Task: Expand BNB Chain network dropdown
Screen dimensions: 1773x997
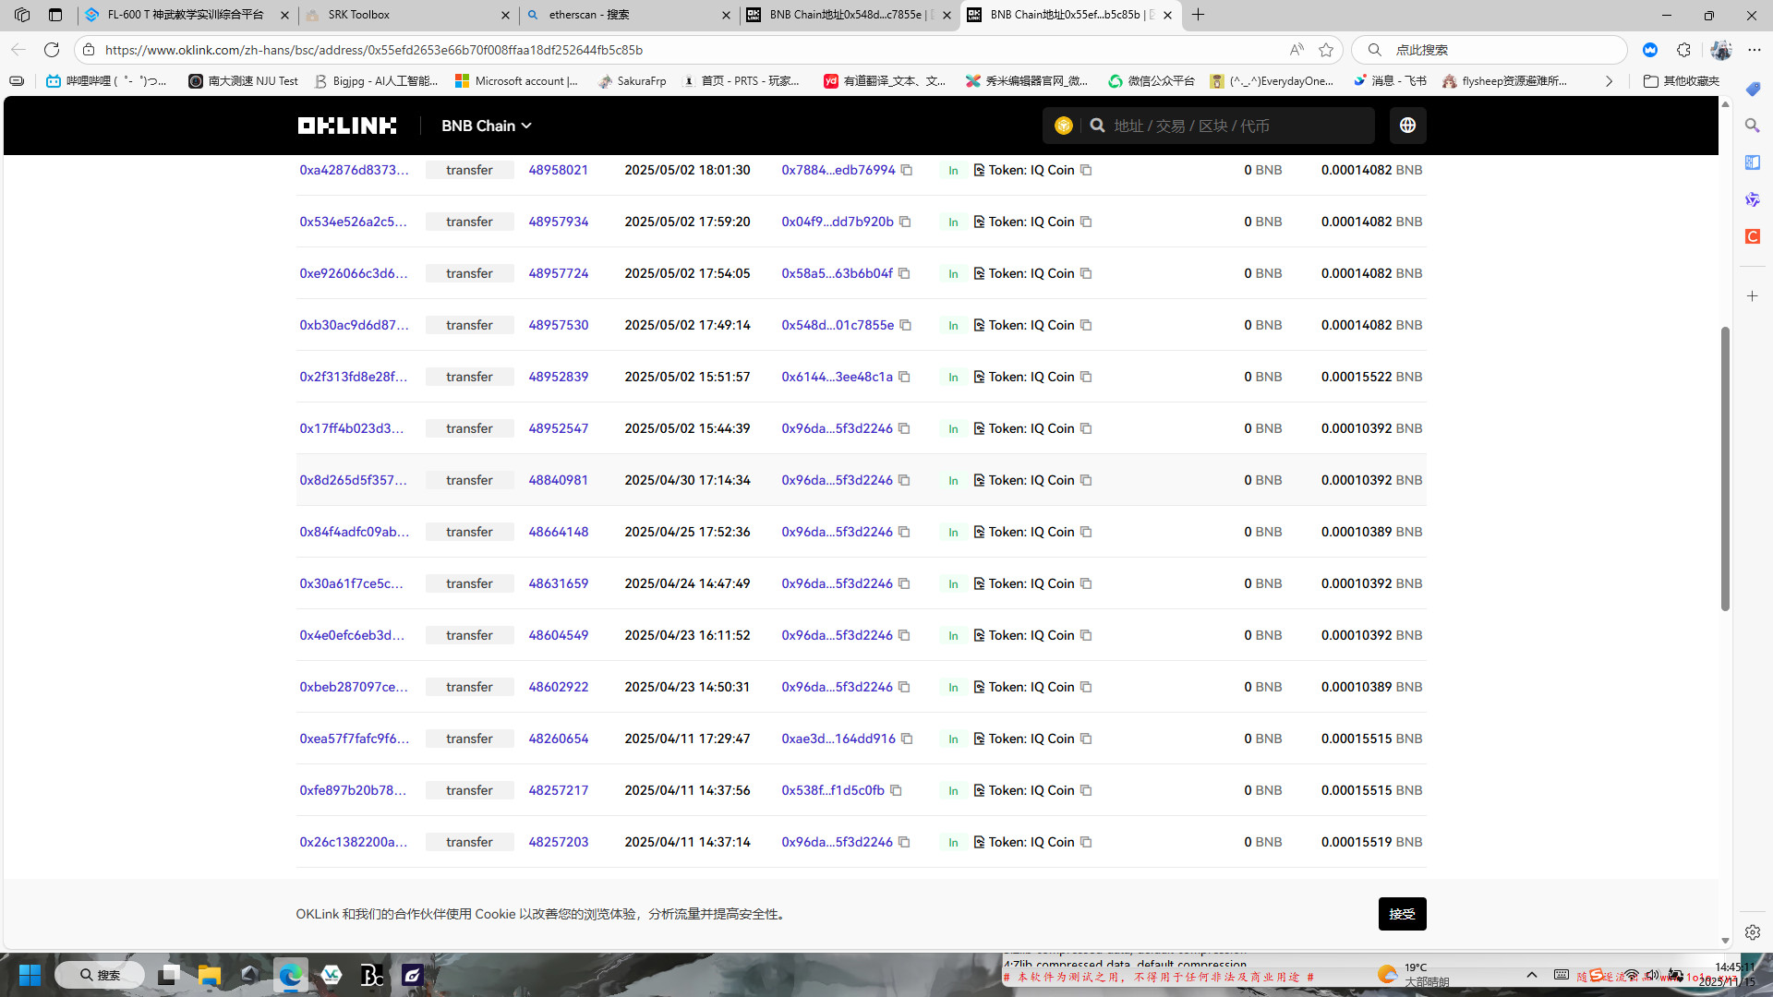Action: click(x=486, y=126)
